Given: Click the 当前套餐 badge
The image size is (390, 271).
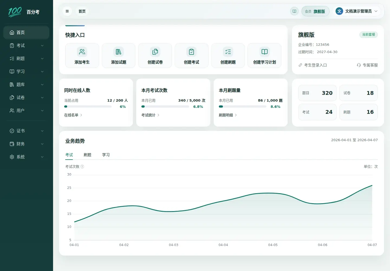Looking at the screenshot, I should [x=369, y=34].
